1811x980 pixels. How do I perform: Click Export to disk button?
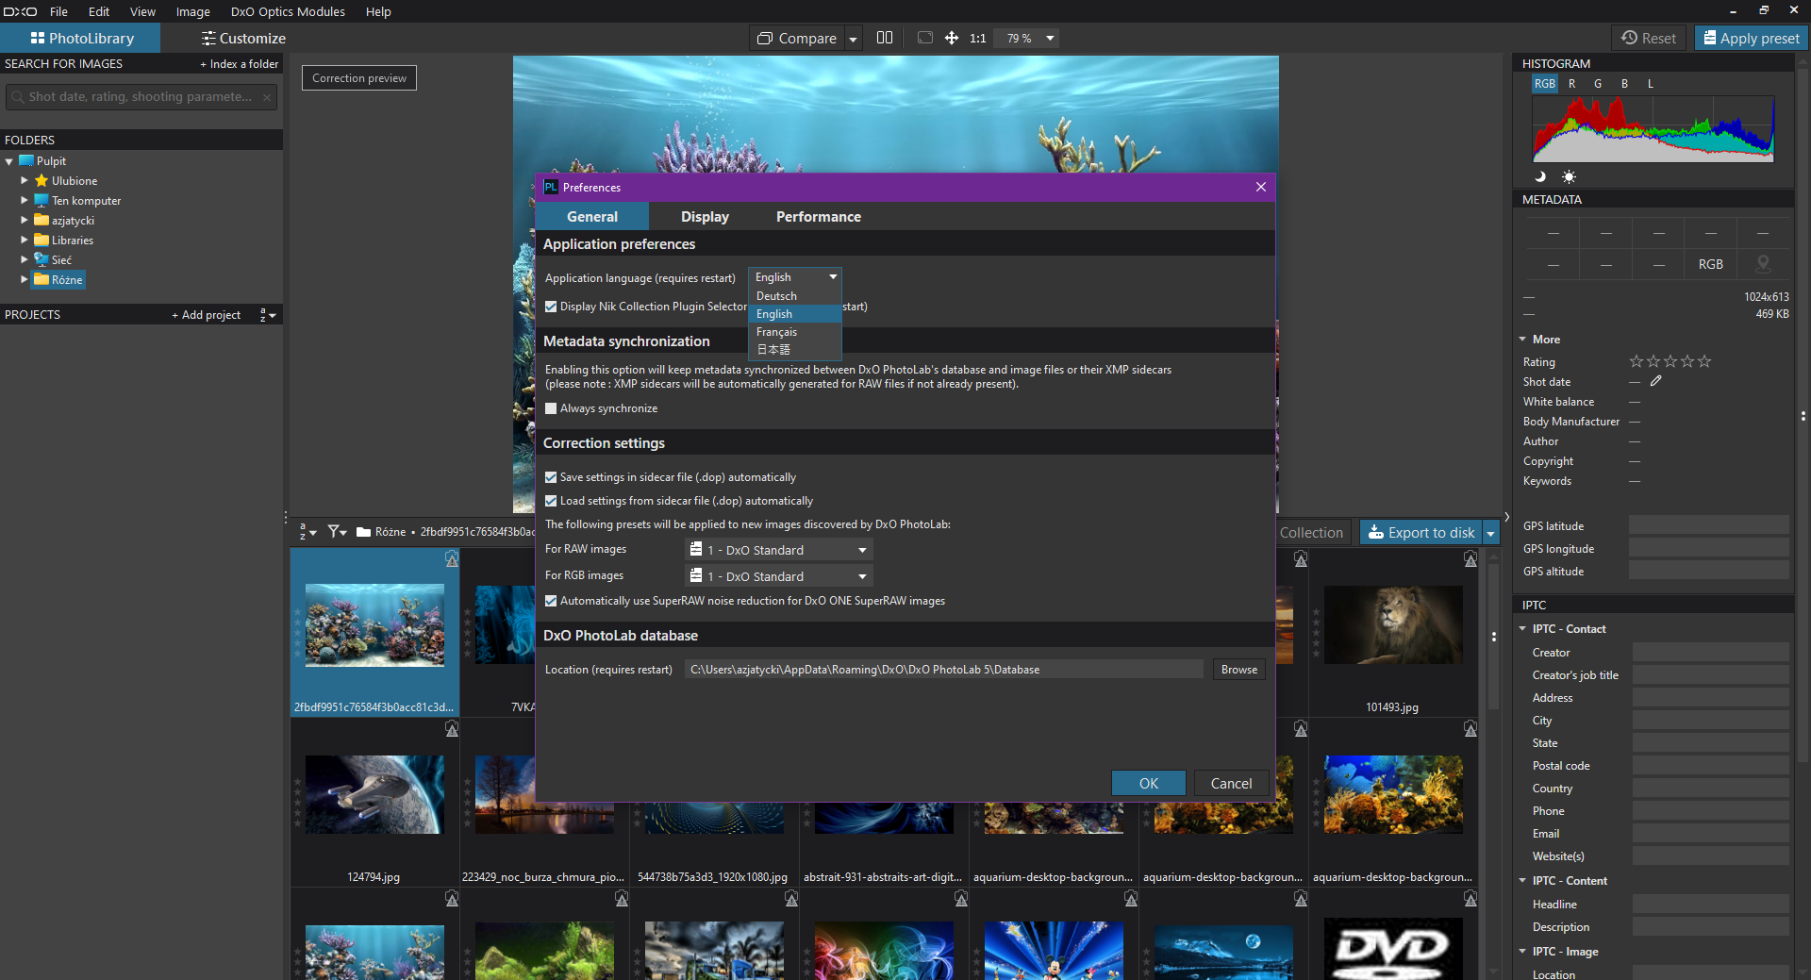click(1421, 533)
